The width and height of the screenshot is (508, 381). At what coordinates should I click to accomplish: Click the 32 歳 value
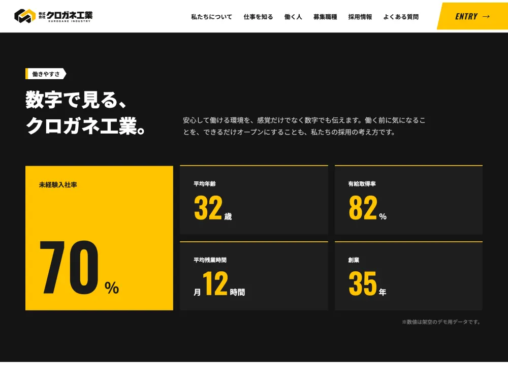pyautogui.click(x=213, y=208)
